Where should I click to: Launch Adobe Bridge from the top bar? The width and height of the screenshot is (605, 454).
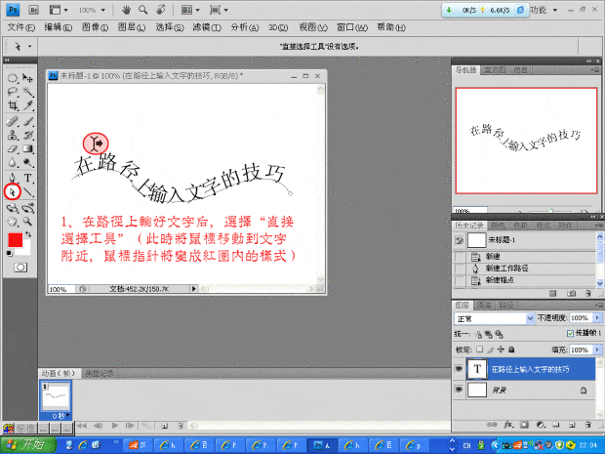34,9
